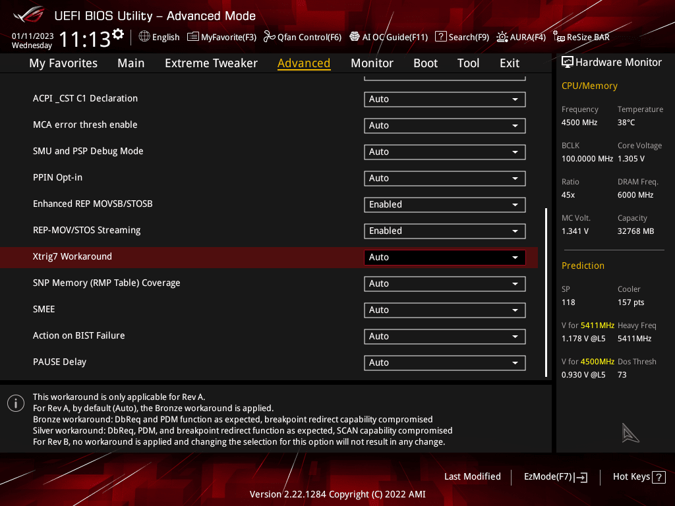This screenshot has height=506, width=675.
Task: Click the Hardware Monitor display icon
Action: (x=568, y=62)
